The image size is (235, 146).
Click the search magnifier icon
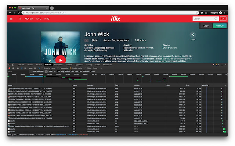(216, 19)
